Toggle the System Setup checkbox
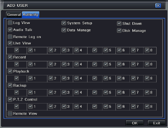This screenshot has height=128, width=168. pos(64,23)
